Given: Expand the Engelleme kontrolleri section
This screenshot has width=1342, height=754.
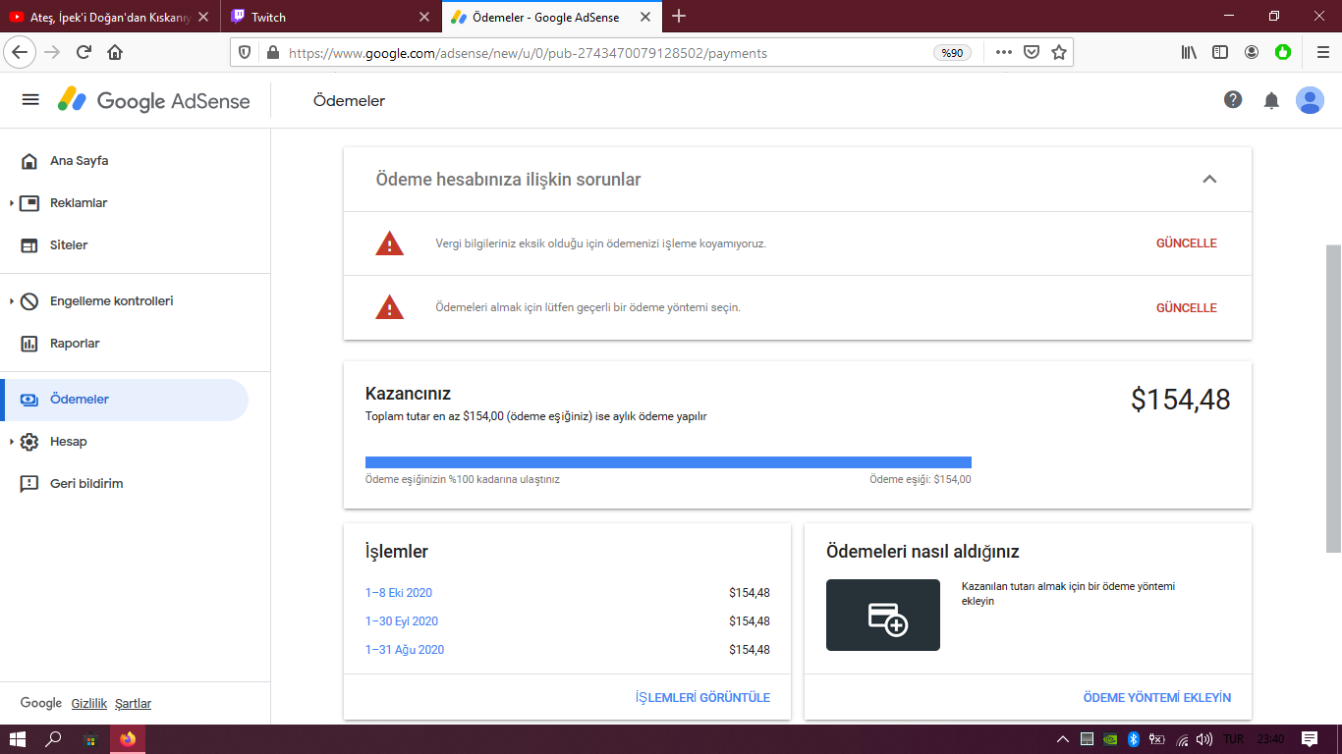Looking at the screenshot, I should tap(11, 301).
